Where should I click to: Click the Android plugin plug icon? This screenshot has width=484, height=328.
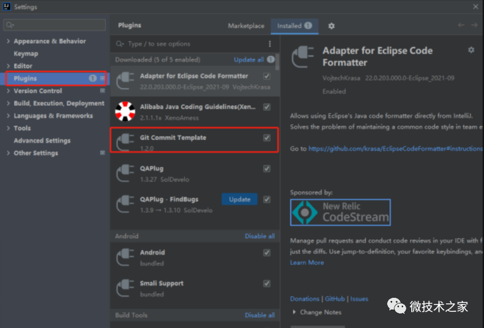click(125, 258)
